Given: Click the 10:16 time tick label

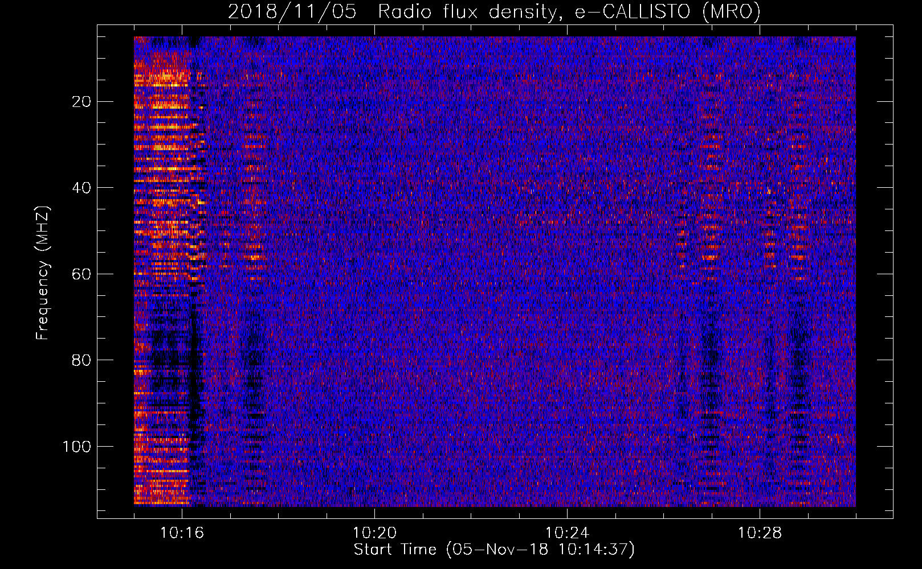Looking at the screenshot, I should click(x=182, y=533).
